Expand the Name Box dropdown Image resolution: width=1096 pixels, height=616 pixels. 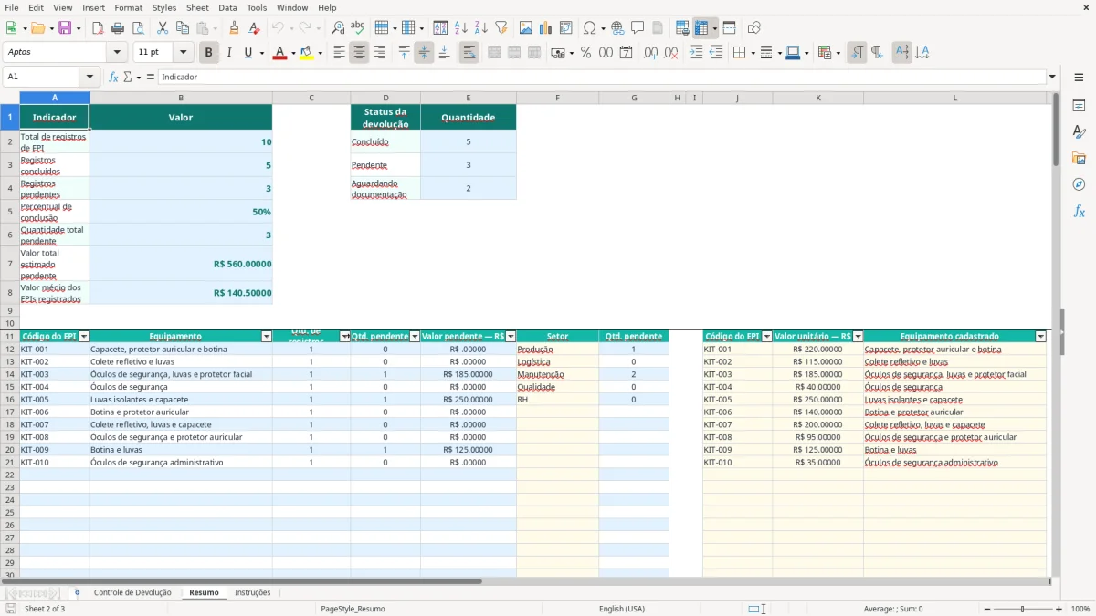pos(90,77)
